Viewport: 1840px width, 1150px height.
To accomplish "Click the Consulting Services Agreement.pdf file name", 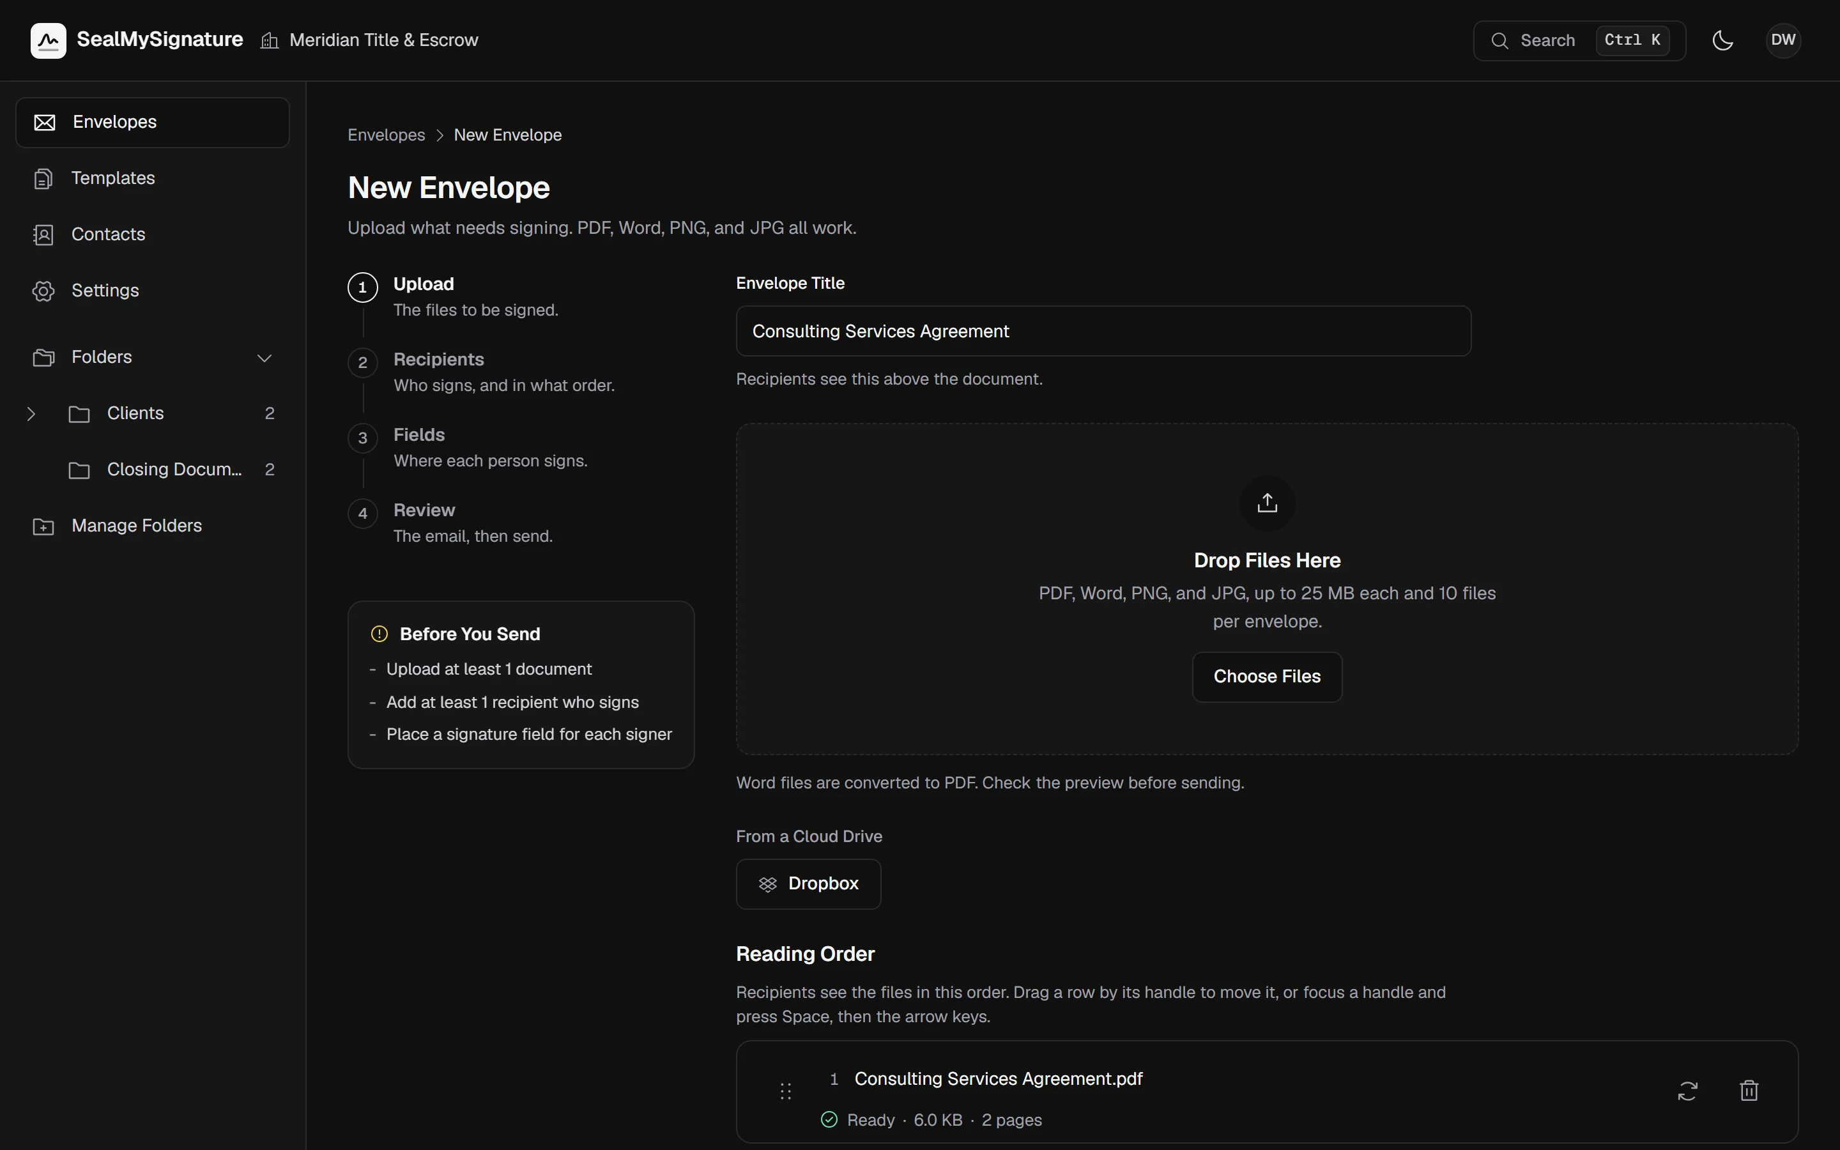I will [x=999, y=1078].
